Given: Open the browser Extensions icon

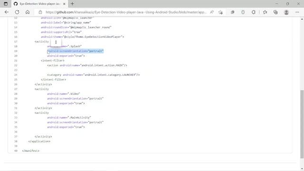Looking at the screenshot, I should coord(253,12).
